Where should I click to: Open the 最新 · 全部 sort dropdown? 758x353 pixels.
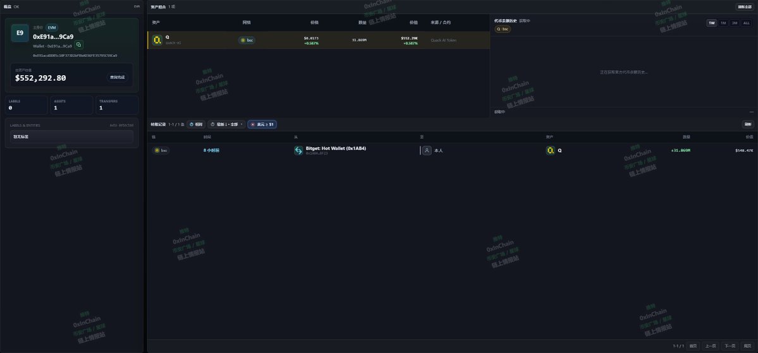(x=226, y=124)
